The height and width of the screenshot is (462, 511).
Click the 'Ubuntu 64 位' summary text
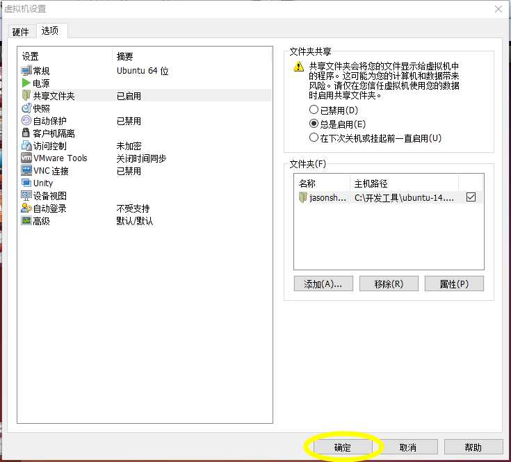(143, 71)
